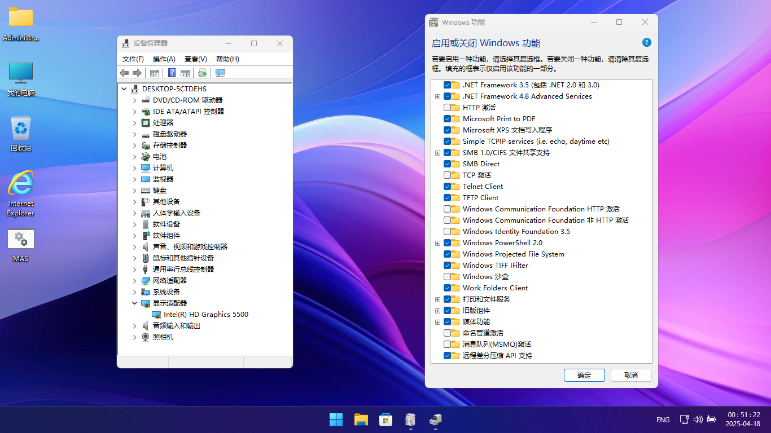Image resolution: width=771 pixels, height=433 pixels.
Task: Click the clock and date in taskbar
Action: [x=744, y=419]
